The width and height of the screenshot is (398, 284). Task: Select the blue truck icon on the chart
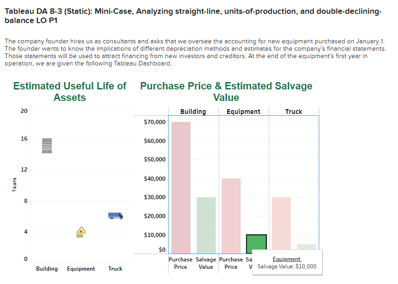click(x=115, y=215)
